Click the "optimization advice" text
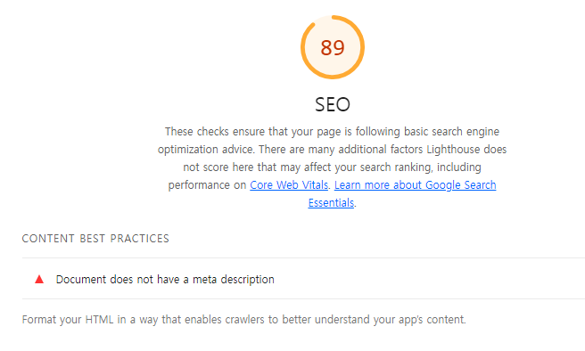The width and height of the screenshot is (585, 351). click(206, 150)
